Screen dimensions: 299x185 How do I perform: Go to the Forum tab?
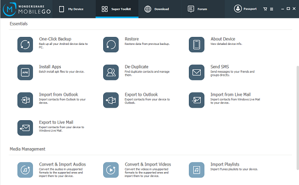pos(203,9)
